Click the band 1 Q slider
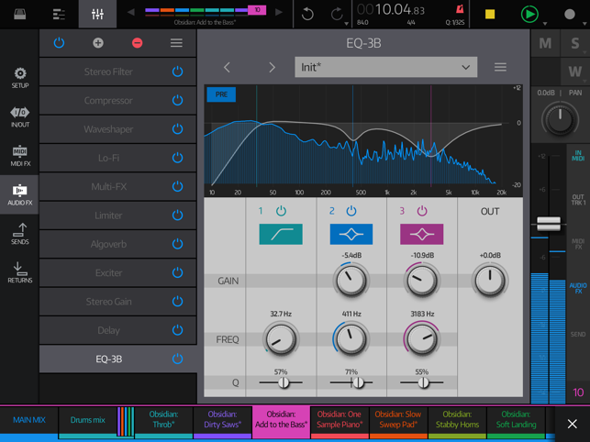Screen dimensions: 590x442 tap(283, 381)
